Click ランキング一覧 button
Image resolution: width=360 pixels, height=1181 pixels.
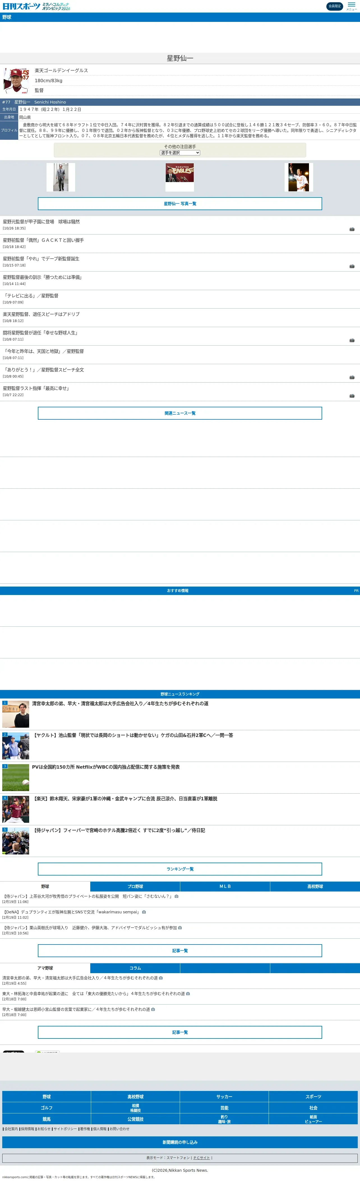coord(180,869)
